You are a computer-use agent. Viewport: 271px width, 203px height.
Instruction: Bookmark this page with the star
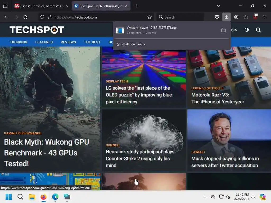coord(150,17)
